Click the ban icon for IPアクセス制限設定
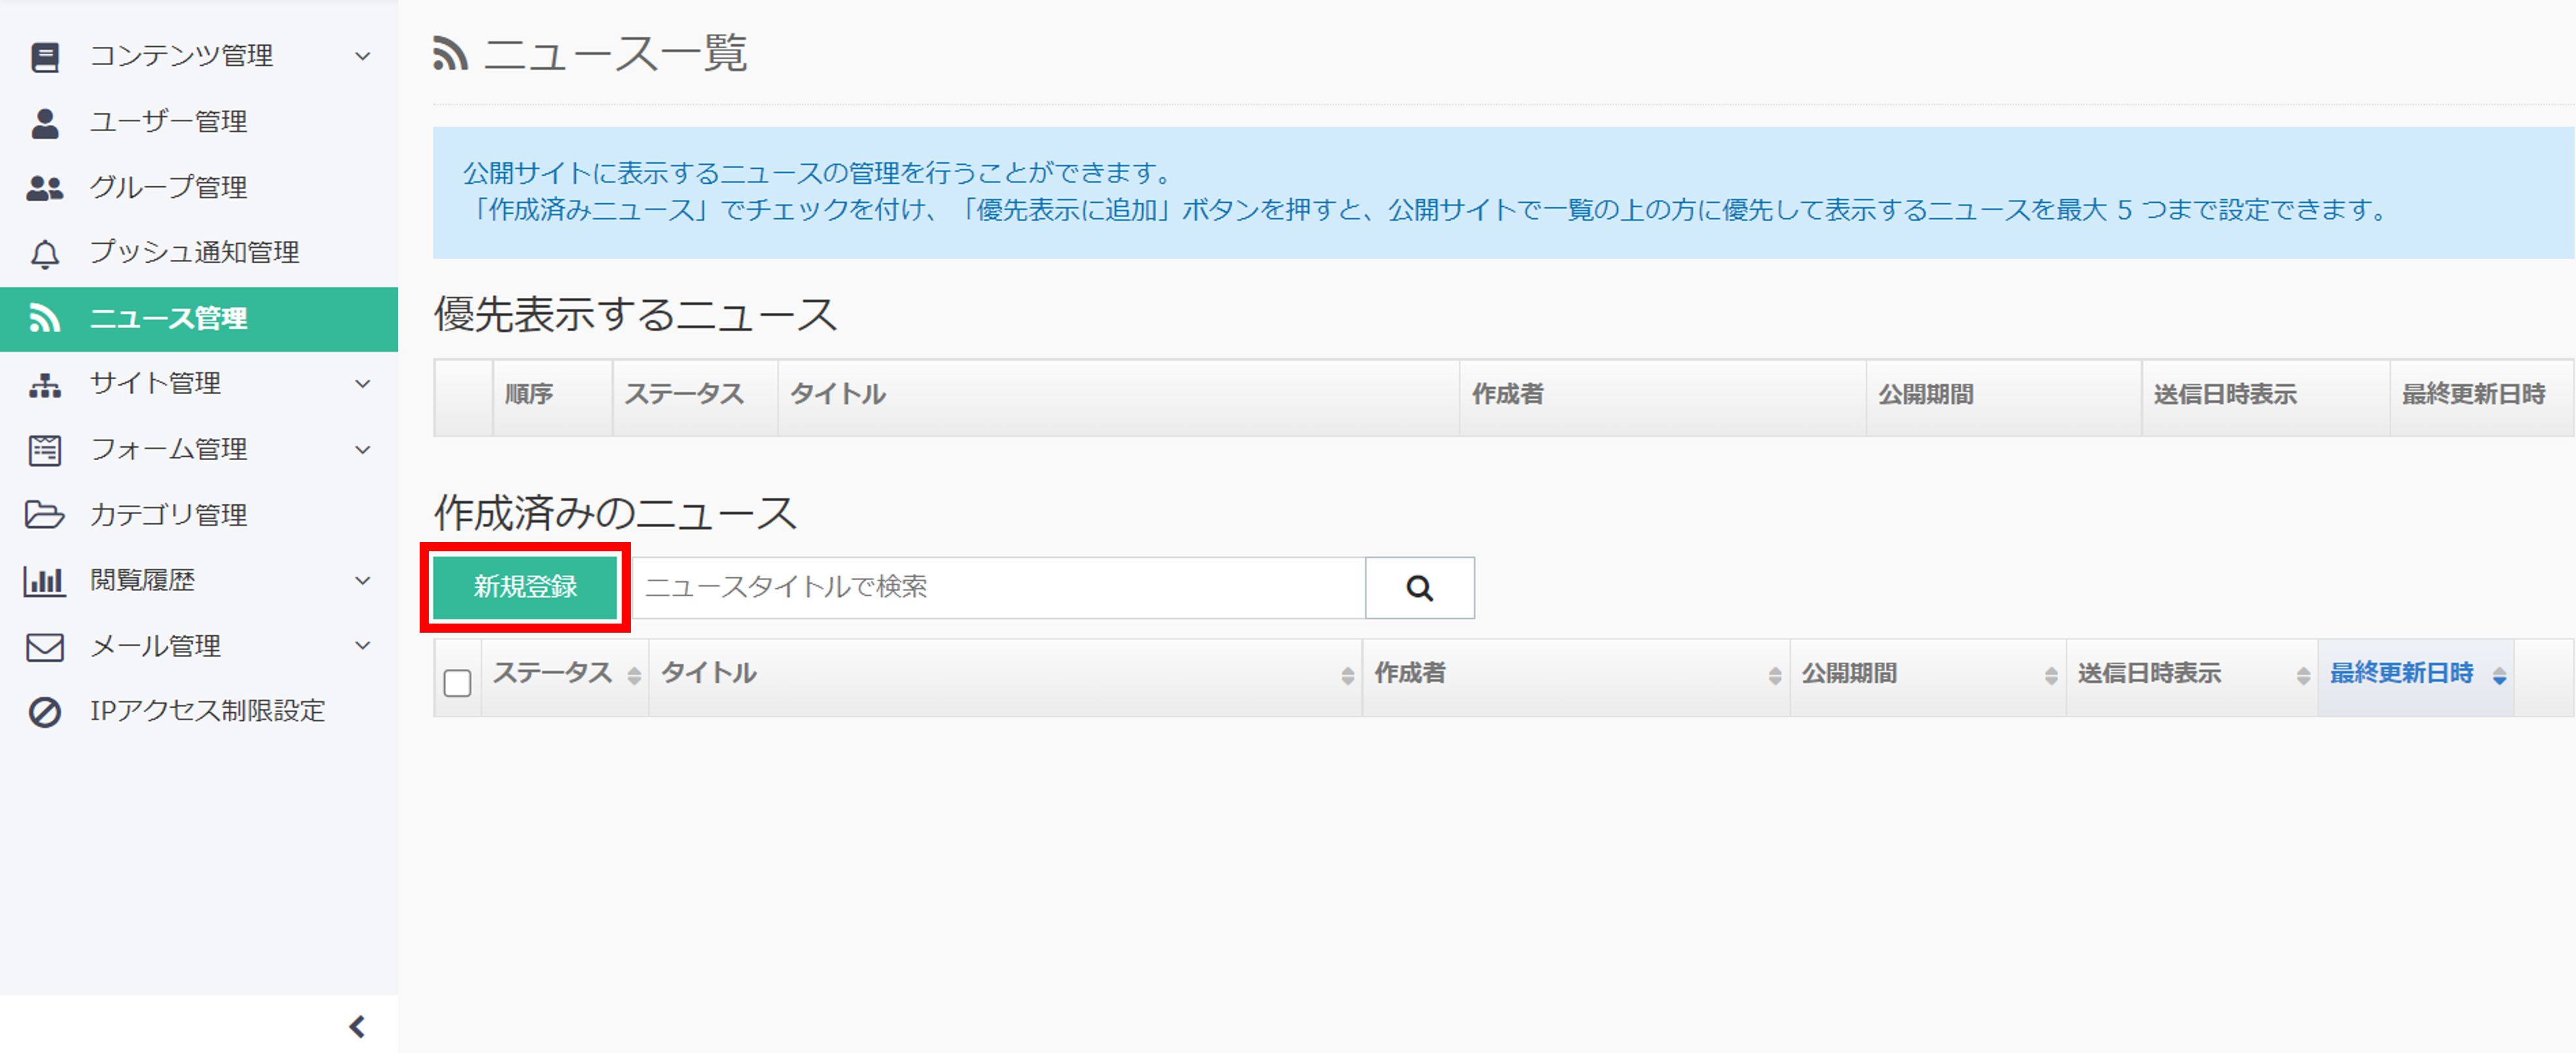2576x1053 pixels. [x=45, y=712]
